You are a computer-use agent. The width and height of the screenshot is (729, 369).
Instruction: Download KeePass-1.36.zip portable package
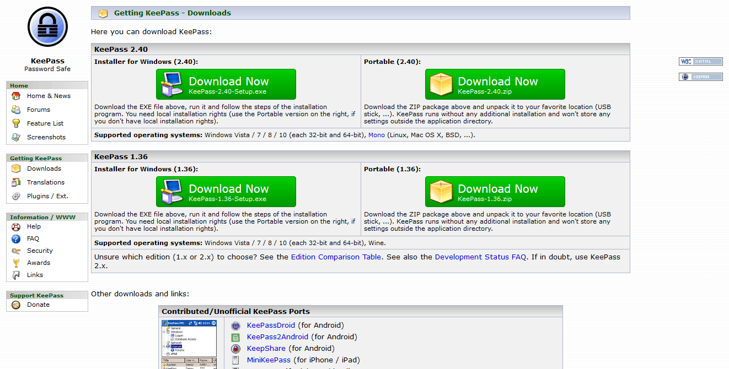[495, 192]
